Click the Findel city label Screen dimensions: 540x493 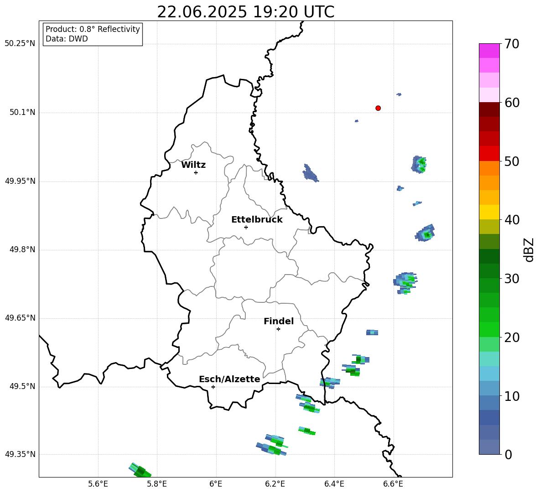pos(279,321)
